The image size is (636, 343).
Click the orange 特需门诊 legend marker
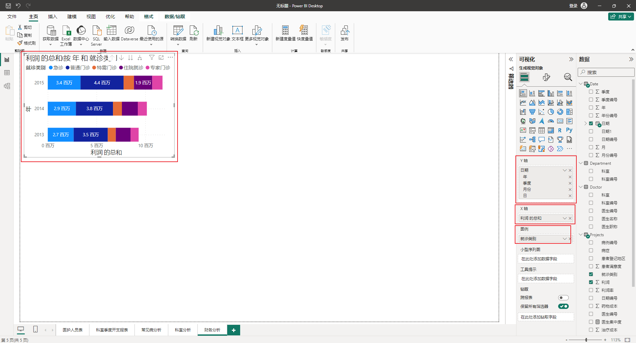[94, 68]
